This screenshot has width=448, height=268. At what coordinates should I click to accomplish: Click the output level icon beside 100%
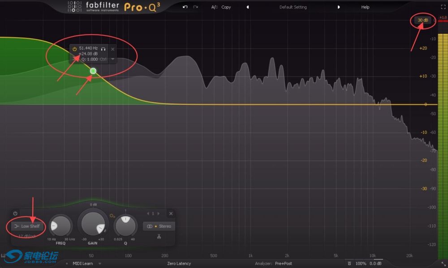click(349, 264)
